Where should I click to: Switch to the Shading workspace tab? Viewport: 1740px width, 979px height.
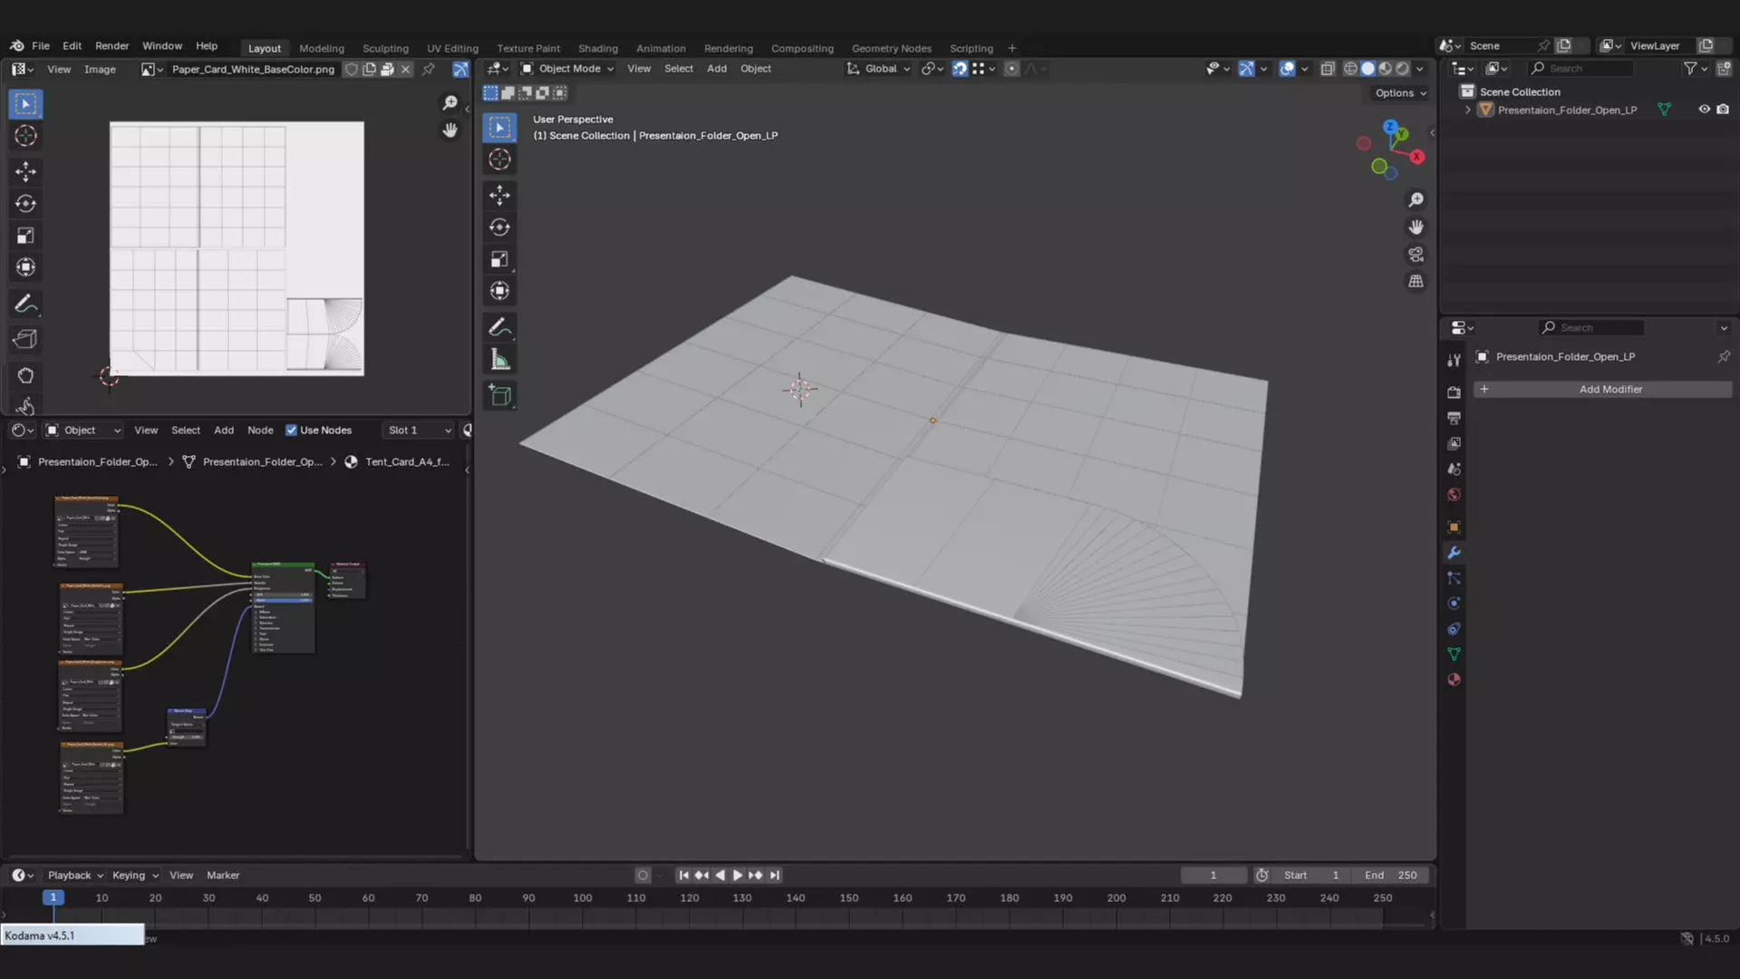(x=598, y=48)
